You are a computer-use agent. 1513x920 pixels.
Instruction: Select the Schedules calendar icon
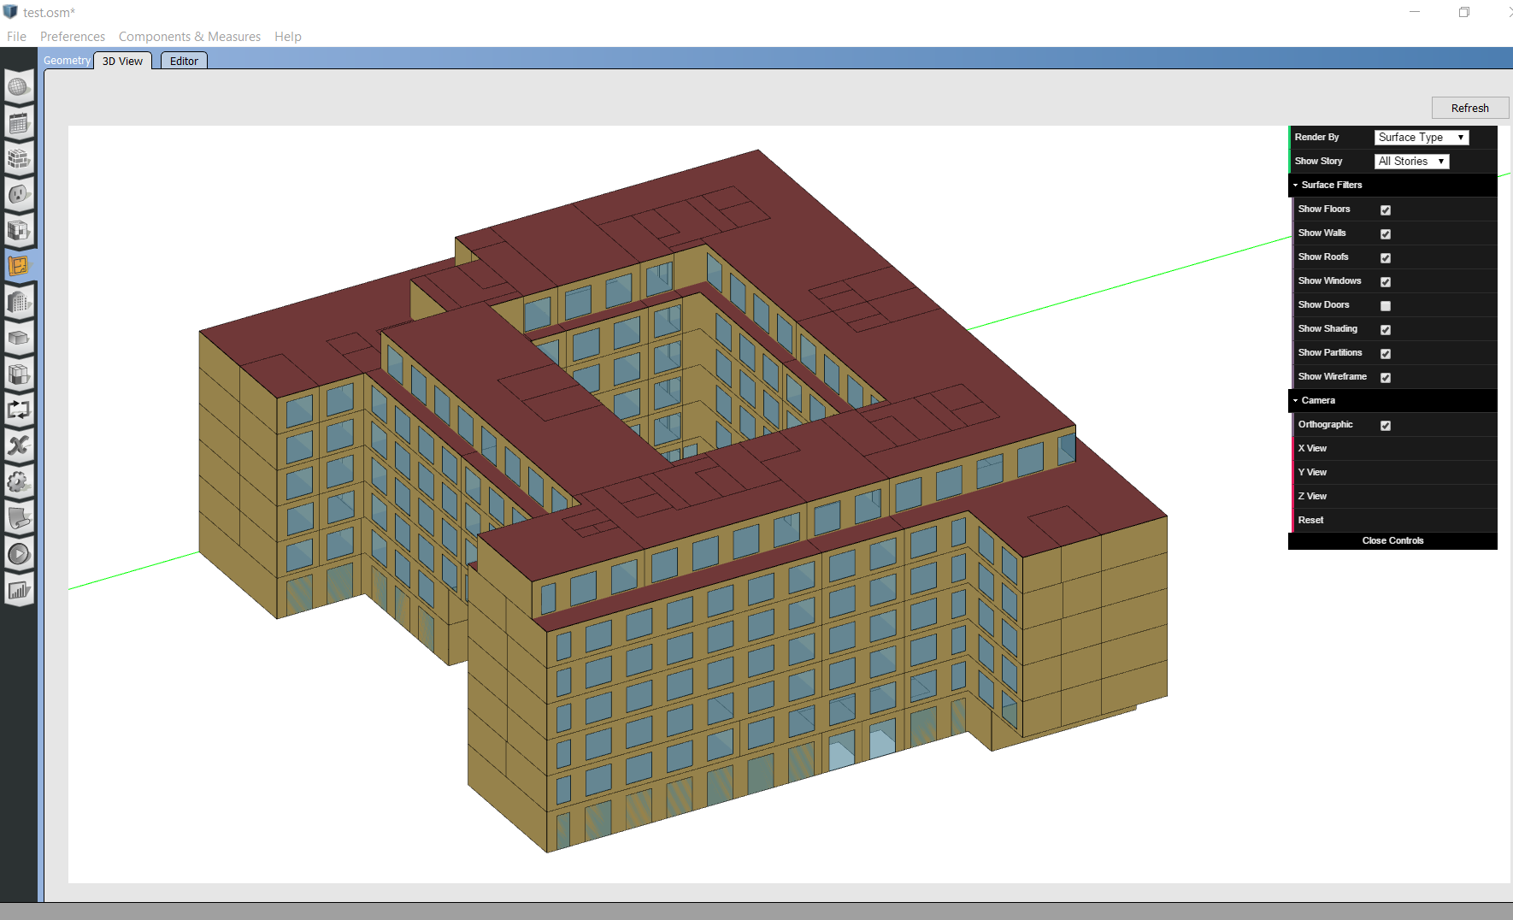[x=19, y=123]
